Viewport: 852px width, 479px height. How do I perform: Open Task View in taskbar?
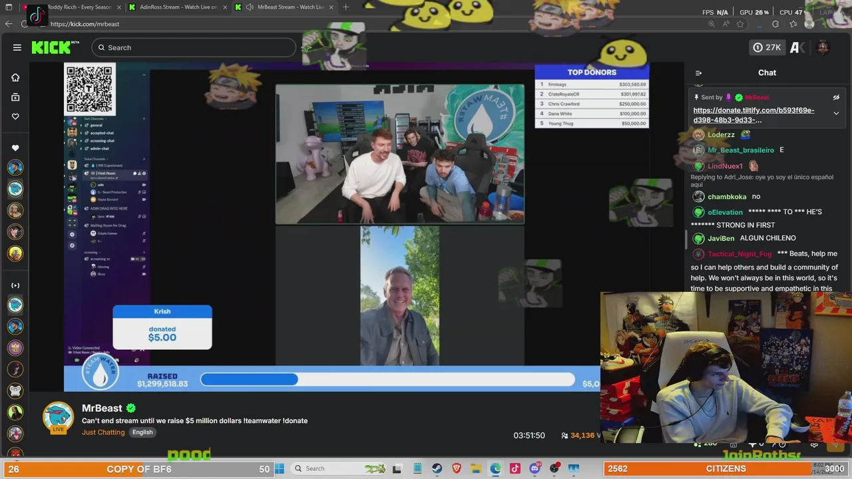tap(397, 468)
